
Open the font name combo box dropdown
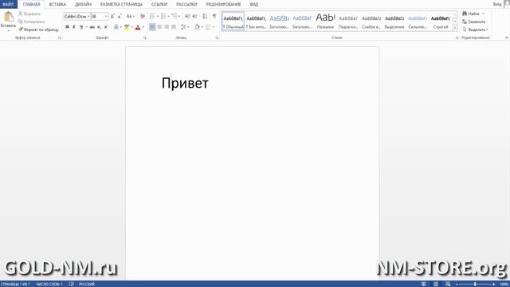[88, 16]
